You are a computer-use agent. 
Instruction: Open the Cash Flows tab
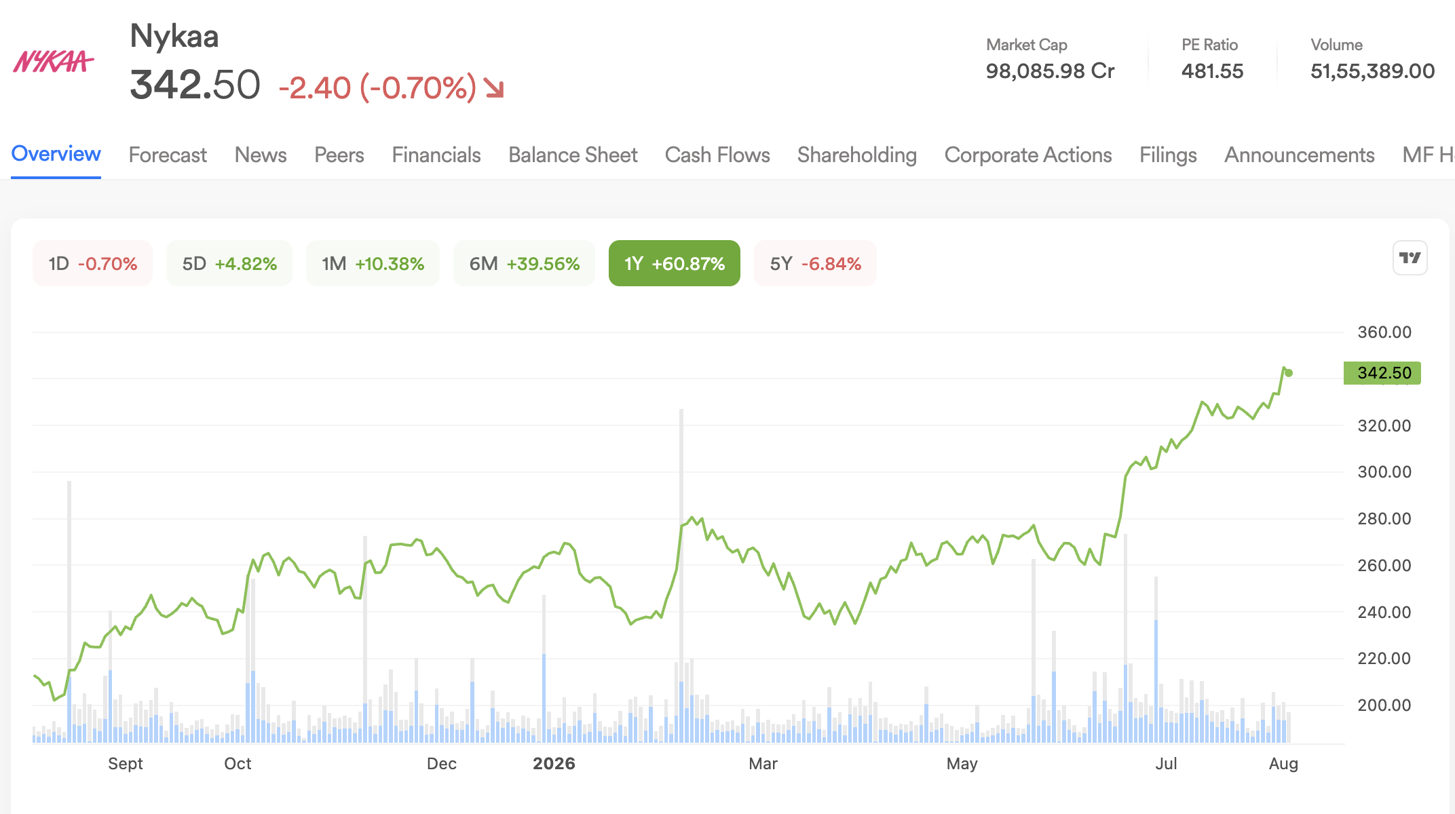tap(717, 155)
